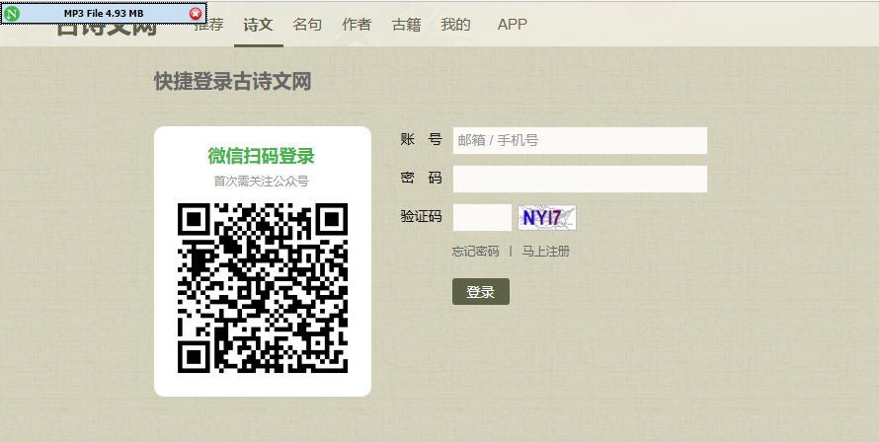
Task: Select the 我的 menu item
Action: click(455, 24)
